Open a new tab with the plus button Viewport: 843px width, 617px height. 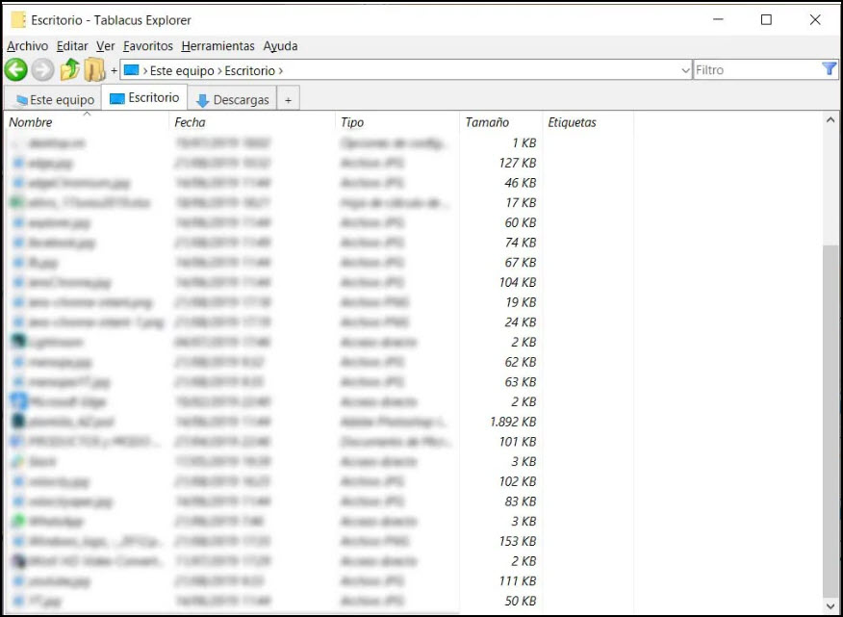tap(288, 99)
